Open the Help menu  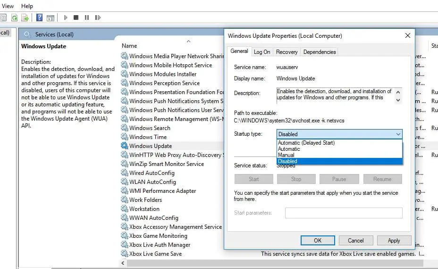click(x=27, y=6)
